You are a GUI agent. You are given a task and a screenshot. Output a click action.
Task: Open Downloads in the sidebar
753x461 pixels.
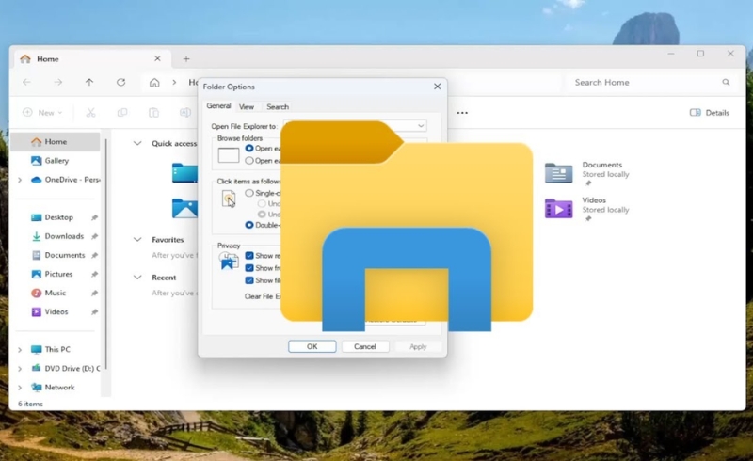pyautogui.click(x=64, y=236)
